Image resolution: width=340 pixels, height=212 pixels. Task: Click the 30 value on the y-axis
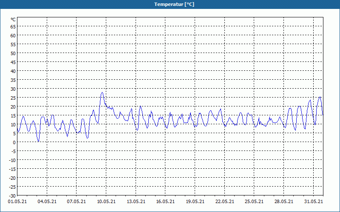[13, 89]
